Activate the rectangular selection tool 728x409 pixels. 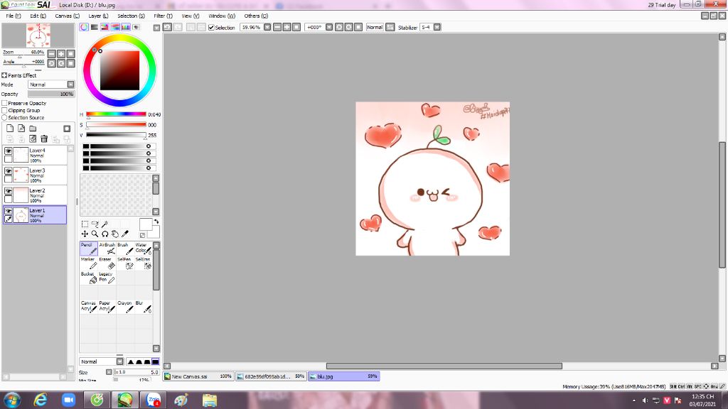pyautogui.click(x=85, y=224)
